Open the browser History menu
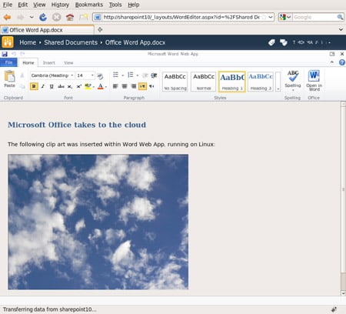This screenshot has height=314, width=346. click(60, 5)
